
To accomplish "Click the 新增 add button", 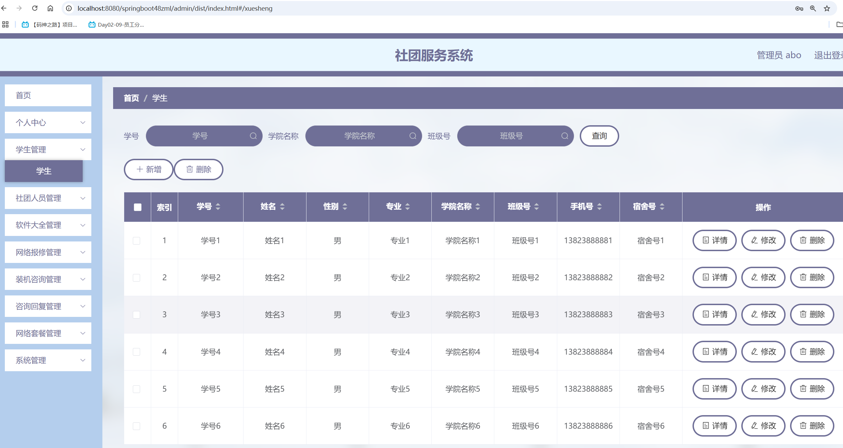I will [x=149, y=170].
